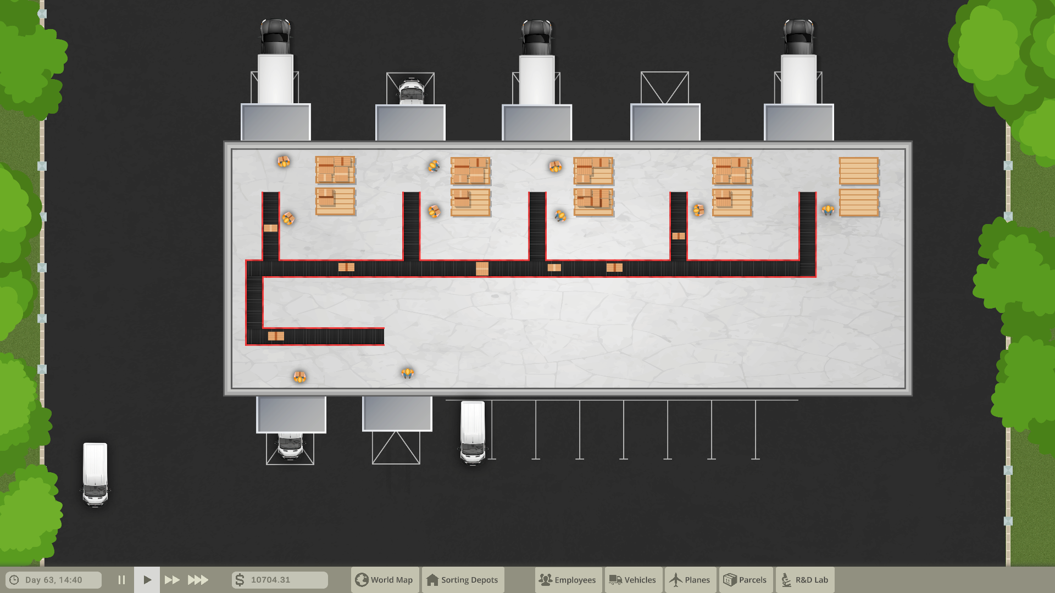Open the Vehicles panel
The width and height of the screenshot is (1055, 593).
(x=633, y=580)
